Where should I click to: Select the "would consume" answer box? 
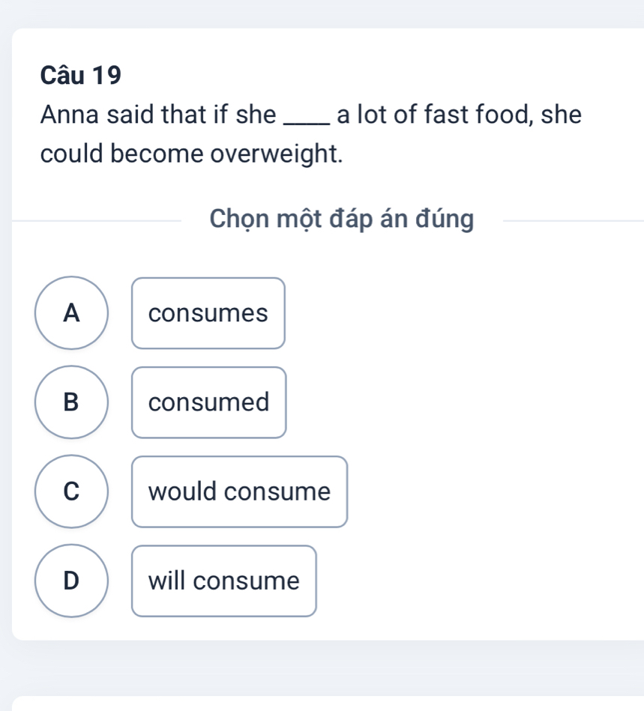(239, 491)
